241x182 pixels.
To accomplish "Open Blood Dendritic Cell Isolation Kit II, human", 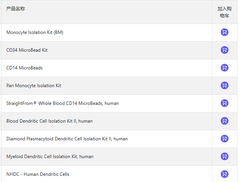I will (50, 121).
